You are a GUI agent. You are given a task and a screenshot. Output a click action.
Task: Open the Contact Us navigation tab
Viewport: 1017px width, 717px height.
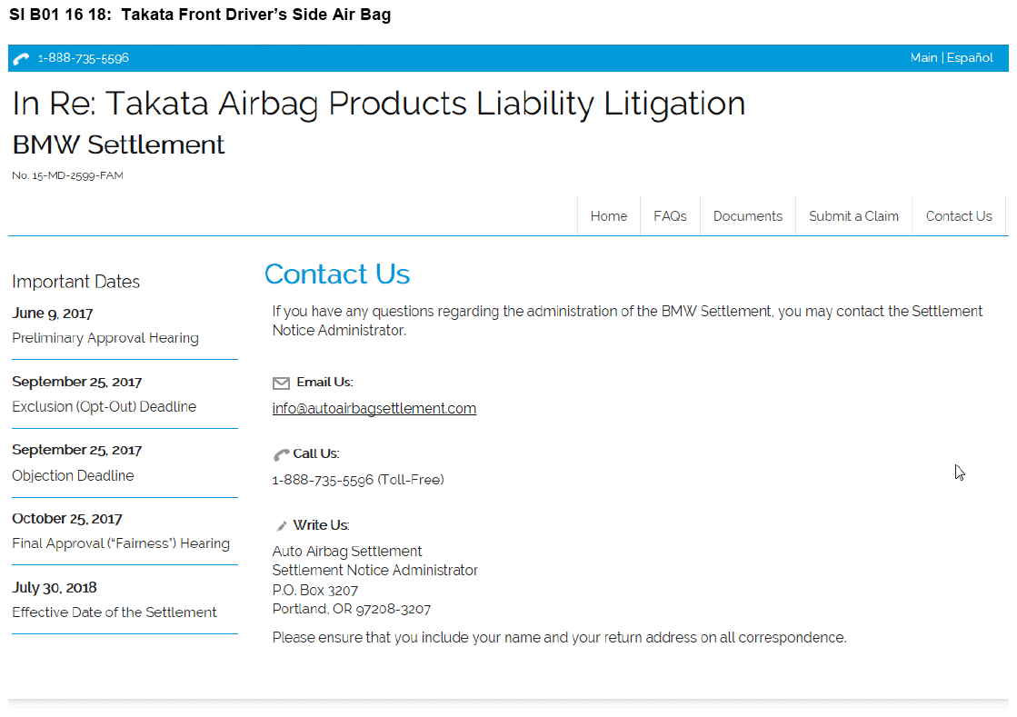958,216
